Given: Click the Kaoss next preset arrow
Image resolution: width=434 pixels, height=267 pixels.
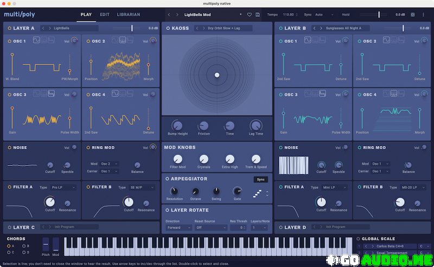Looking at the screenshot, I should click(204, 28).
